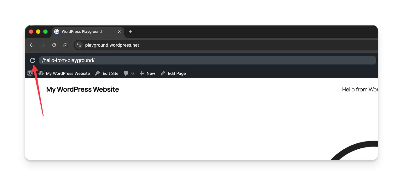Refresh Playground using its circular reload icon
Screen dimensions: 403x185
pyautogui.click(x=33, y=60)
